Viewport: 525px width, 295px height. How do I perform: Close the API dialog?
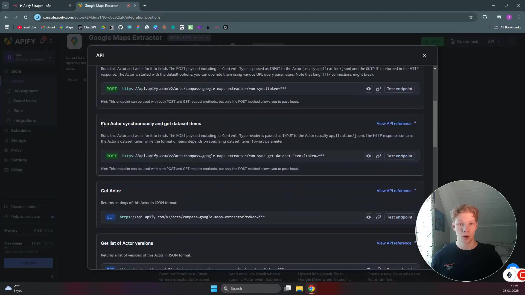point(424,55)
